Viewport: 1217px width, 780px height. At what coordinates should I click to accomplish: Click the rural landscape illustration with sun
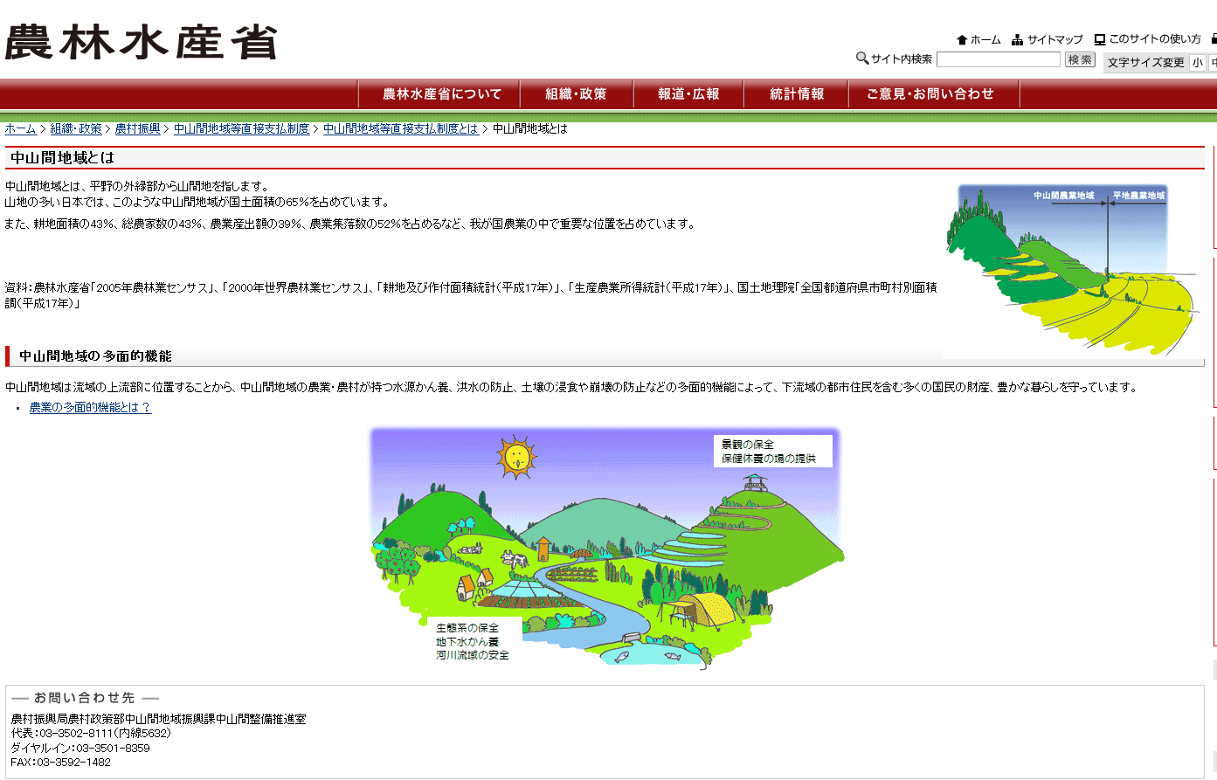[x=605, y=548]
